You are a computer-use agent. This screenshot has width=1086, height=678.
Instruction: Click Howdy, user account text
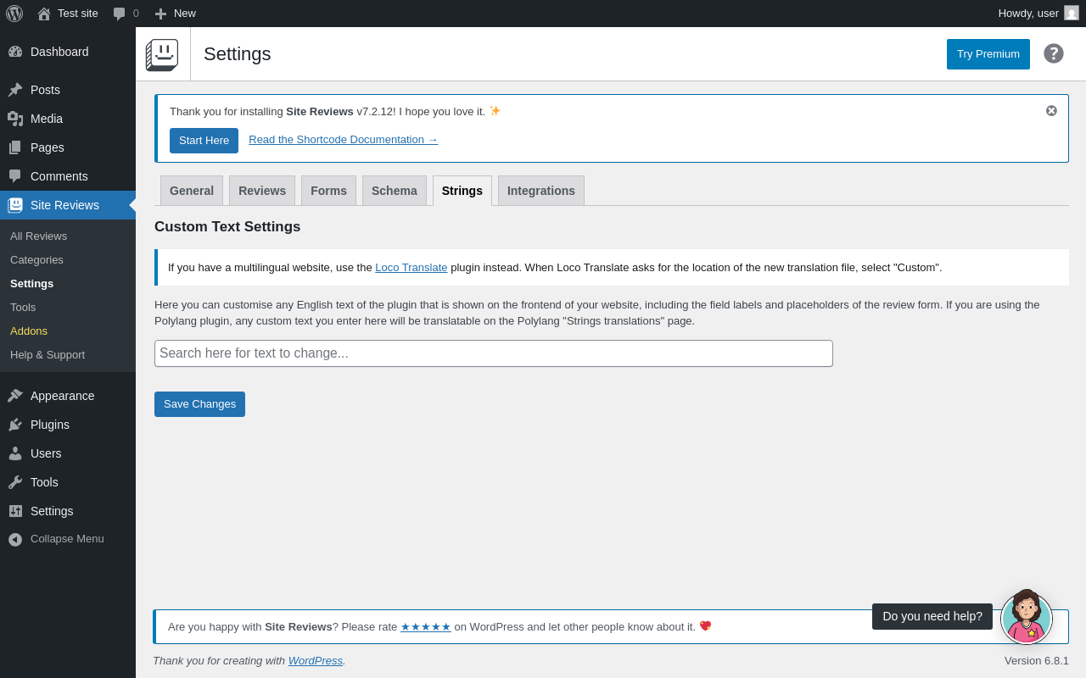(x=1028, y=13)
